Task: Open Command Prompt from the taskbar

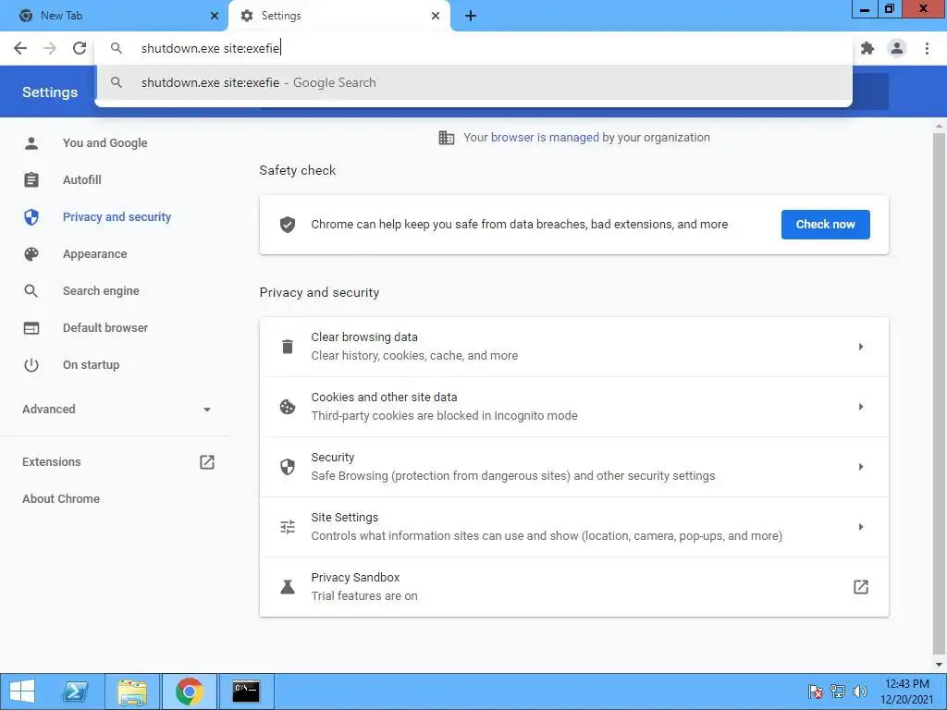Action: pyautogui.click(x=246, y=692)
